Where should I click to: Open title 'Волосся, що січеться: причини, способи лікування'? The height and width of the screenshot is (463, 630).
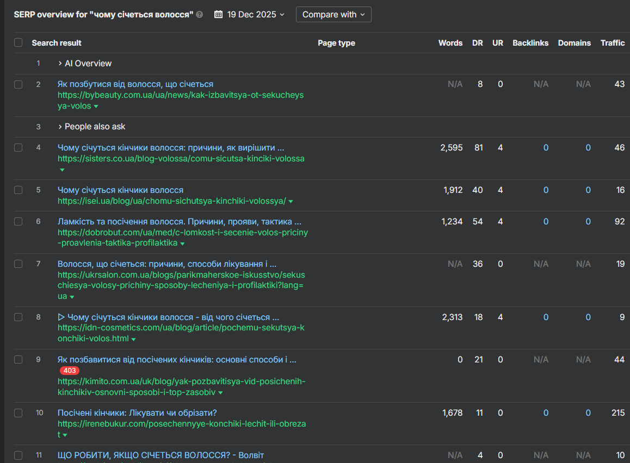[x=166, y=264]
